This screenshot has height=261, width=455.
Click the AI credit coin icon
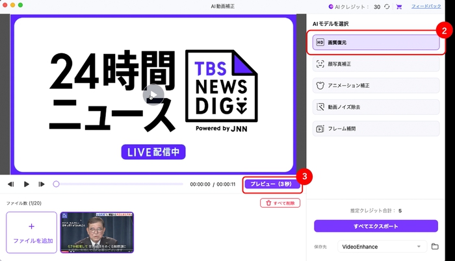coord(330,6)
